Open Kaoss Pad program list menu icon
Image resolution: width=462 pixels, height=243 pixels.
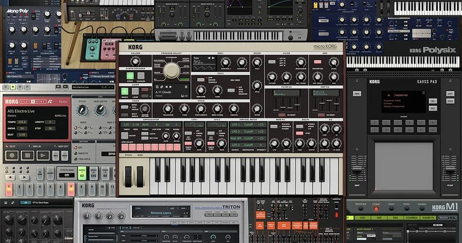point(424,93)
